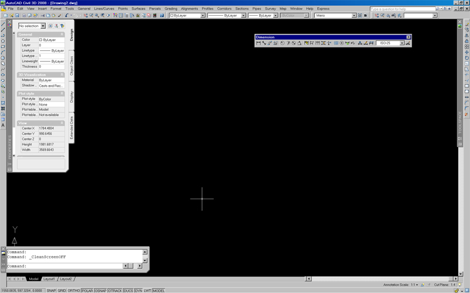Open the ISO-25 dimension style dropdown
This screenshot has width=470, height=293.
tap(401, 43)
